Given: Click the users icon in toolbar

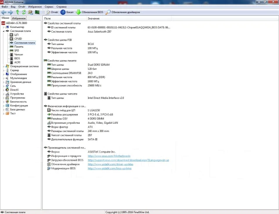Looking at the screenshot, I should [31, 12].
